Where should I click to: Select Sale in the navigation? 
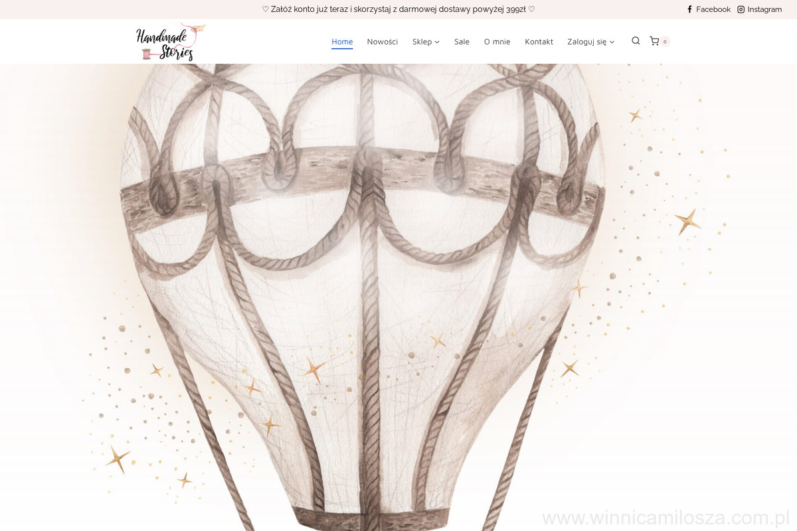462,42
